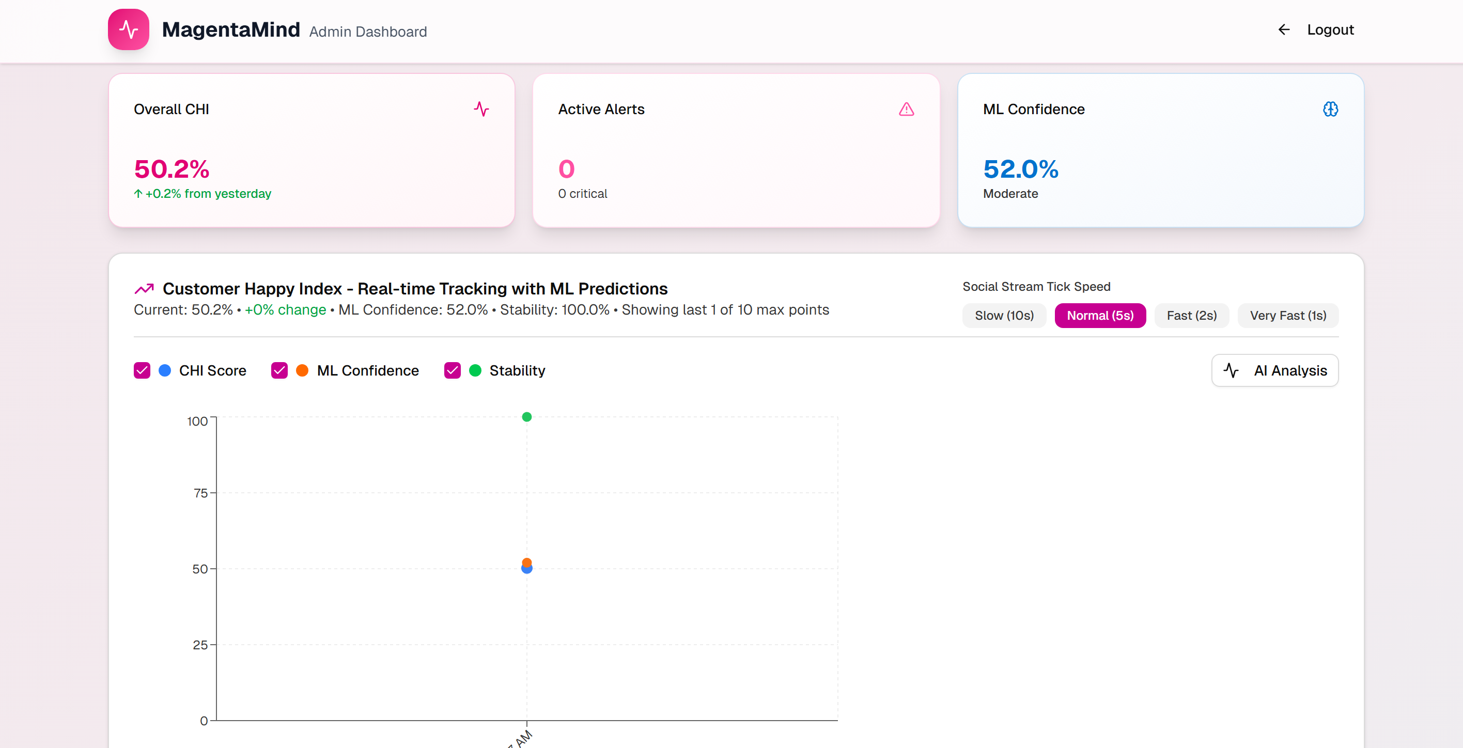This screenshot has width=1463, height=748.
Task: Set tick speed to Very Fast (1s)
Action: (x=1287, y=315)
